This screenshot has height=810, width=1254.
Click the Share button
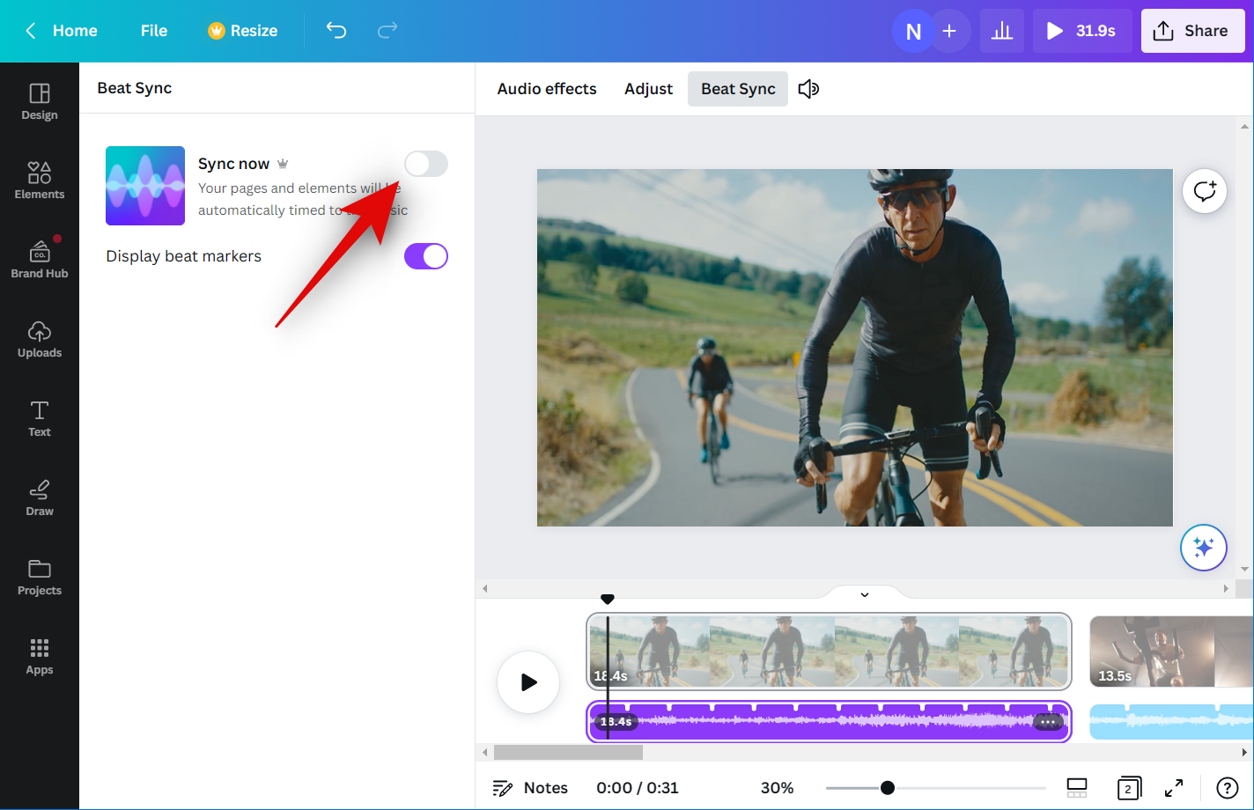(x=1191, y=31)
